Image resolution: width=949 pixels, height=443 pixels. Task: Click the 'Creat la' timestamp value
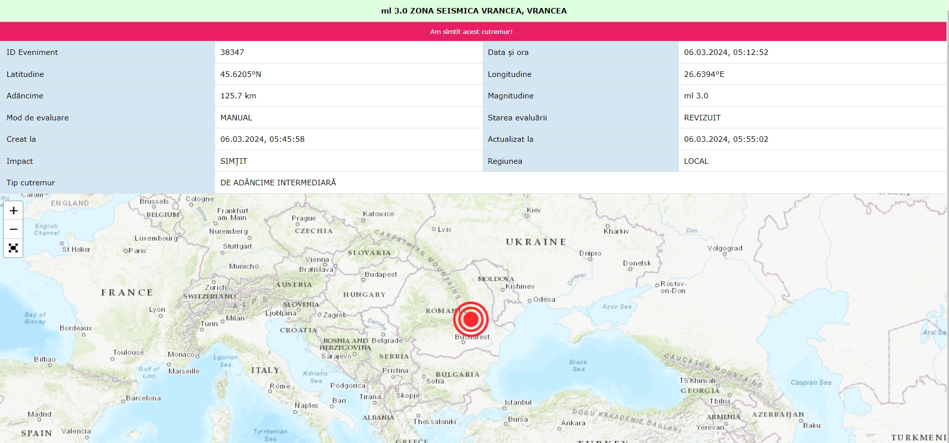coord(262,139)
